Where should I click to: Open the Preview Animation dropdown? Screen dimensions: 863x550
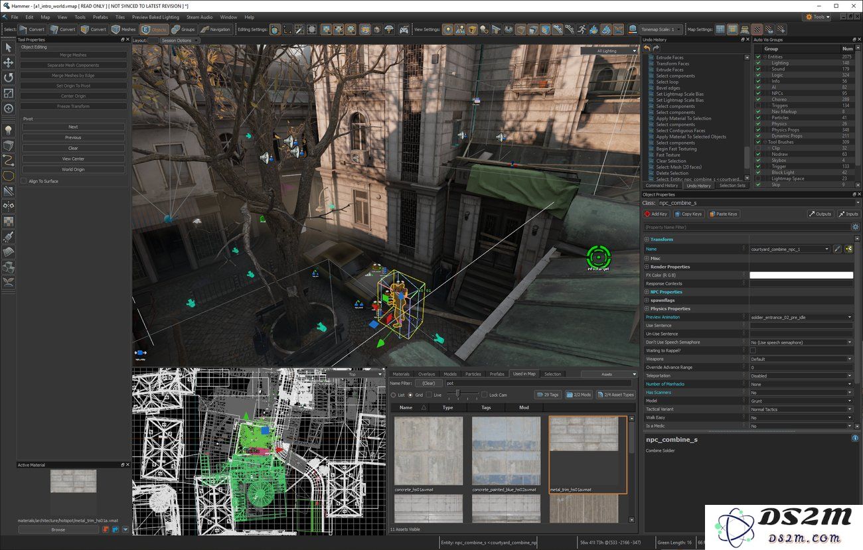(x=801, y=317)
